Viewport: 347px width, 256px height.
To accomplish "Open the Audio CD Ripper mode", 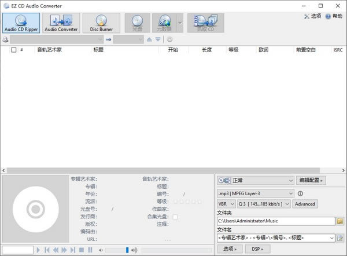I will 21,23.
